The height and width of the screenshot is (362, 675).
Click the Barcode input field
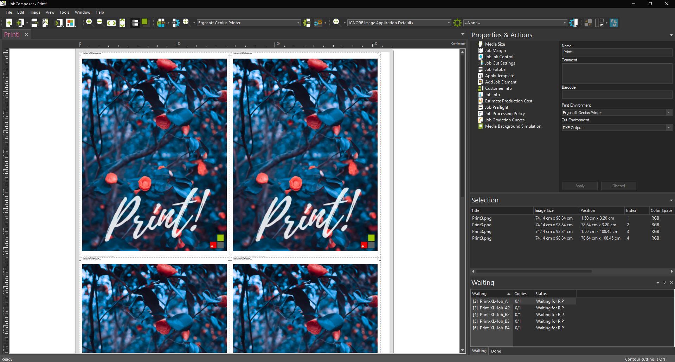click(x=617, y=95)
